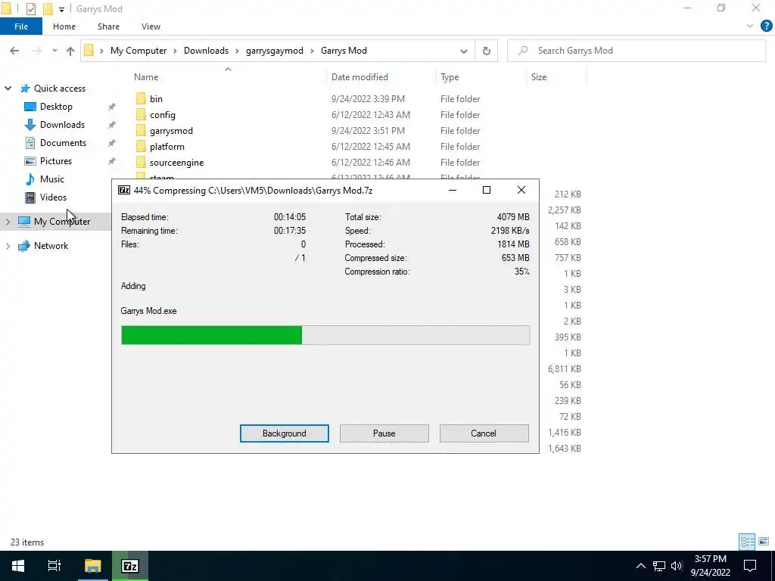
Task: Open Videos in Quick access
Action: point(53,197)
